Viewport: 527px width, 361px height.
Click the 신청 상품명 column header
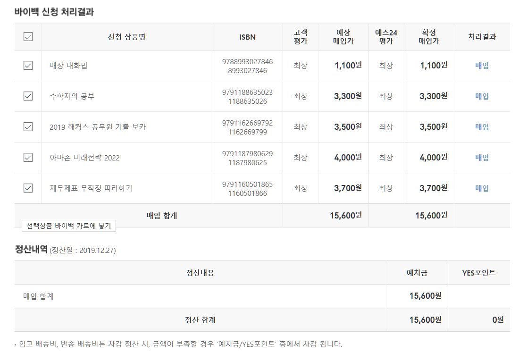coord(126,37)
